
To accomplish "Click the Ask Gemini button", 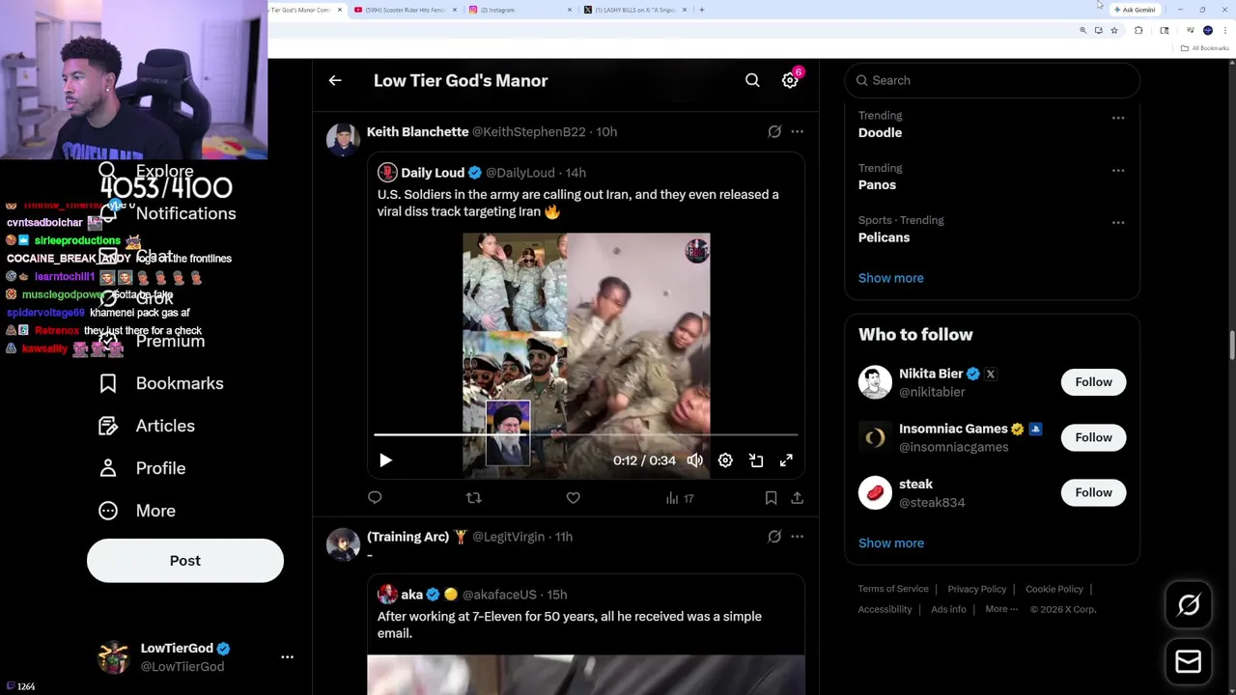I will 1135,10.
